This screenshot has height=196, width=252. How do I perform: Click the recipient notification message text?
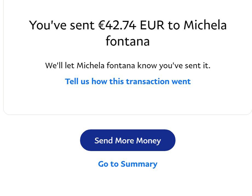coord(128,66)
